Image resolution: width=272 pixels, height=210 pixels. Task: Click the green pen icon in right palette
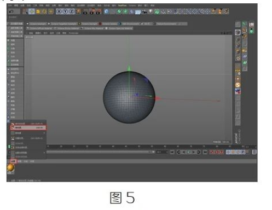(245, 24)
